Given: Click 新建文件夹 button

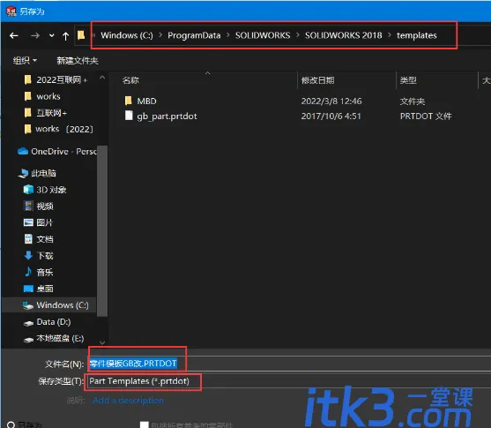Looking at the screenshot, I should pyautogui.click(x=78, y=61).
